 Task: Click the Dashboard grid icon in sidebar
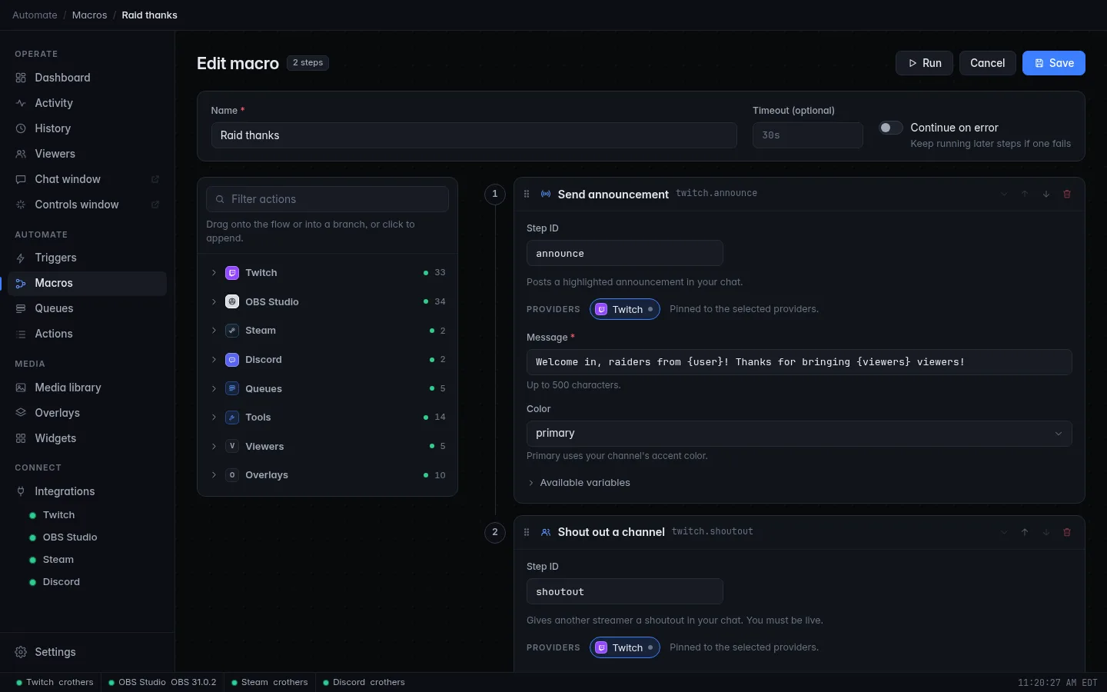point(21,78)
